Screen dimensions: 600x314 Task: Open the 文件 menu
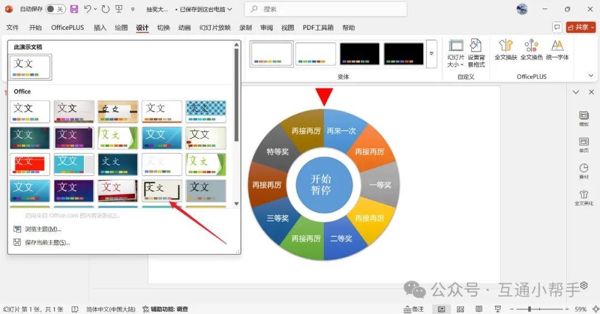tap(12, 28)
